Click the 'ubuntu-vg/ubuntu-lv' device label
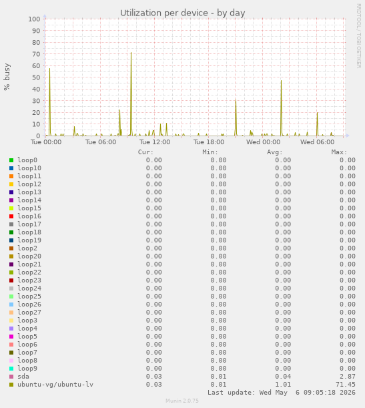 tap(55, 385)
